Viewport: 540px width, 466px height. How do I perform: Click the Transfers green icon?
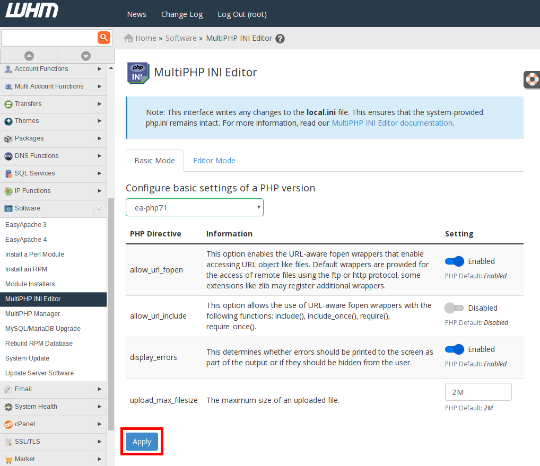coord(8,104)
